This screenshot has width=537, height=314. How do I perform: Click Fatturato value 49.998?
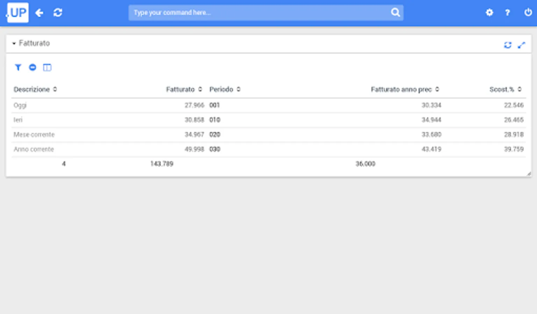[194, 149]
